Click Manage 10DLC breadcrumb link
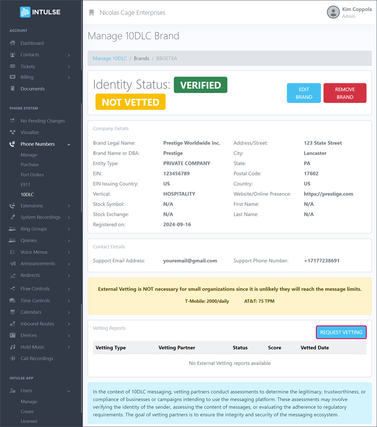 pos(110,59)
